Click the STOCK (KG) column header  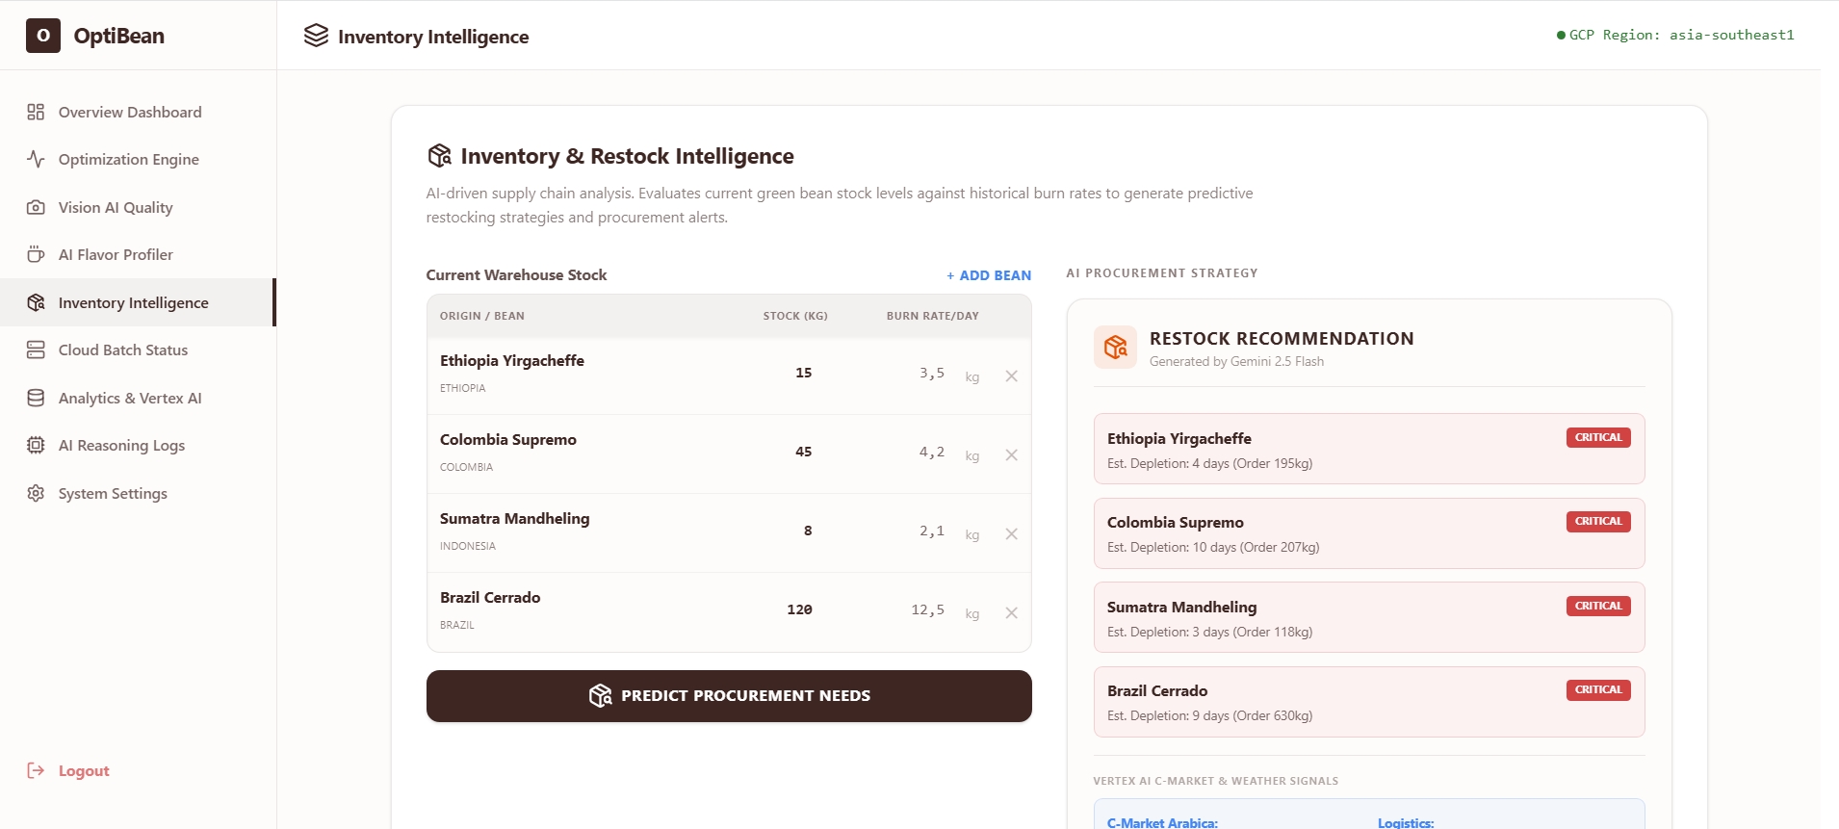tap(795, 316)
